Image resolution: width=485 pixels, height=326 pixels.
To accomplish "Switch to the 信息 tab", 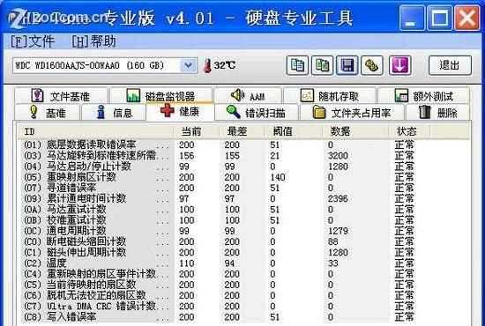I will [x=113, y=113].
